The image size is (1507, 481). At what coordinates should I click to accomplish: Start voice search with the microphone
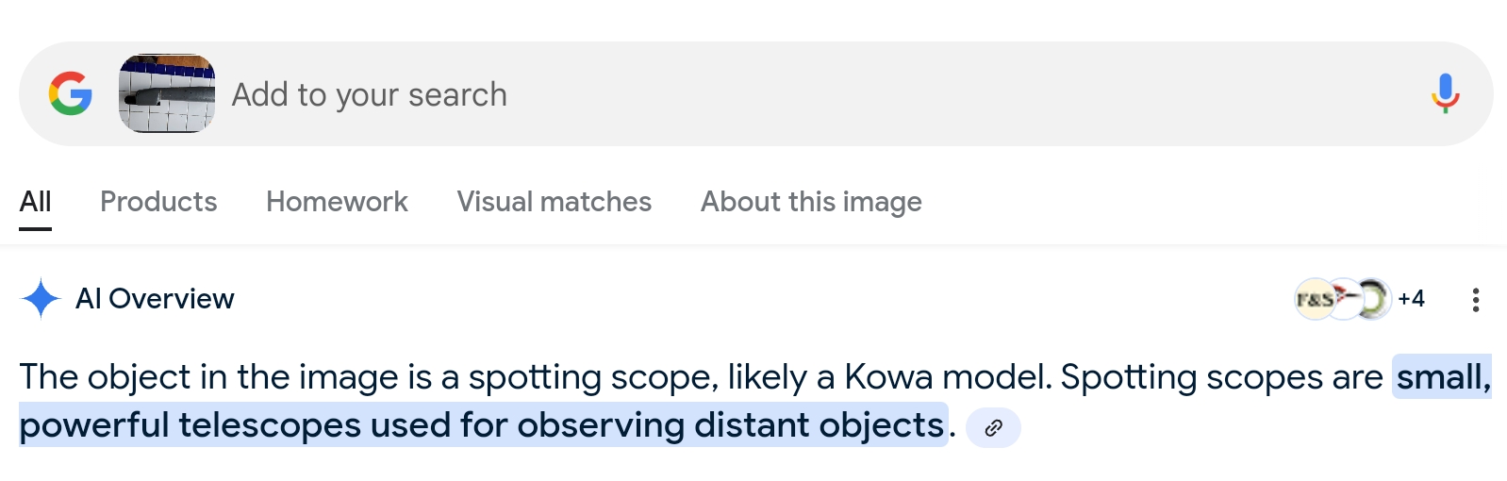1445,93
